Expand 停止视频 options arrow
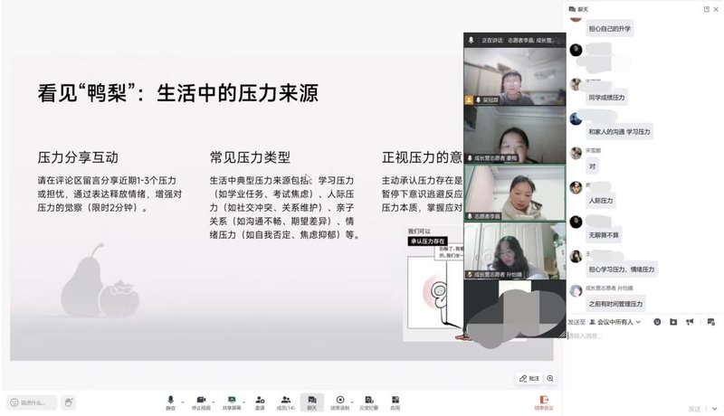The image size is (724, 416). pos(215,399)
